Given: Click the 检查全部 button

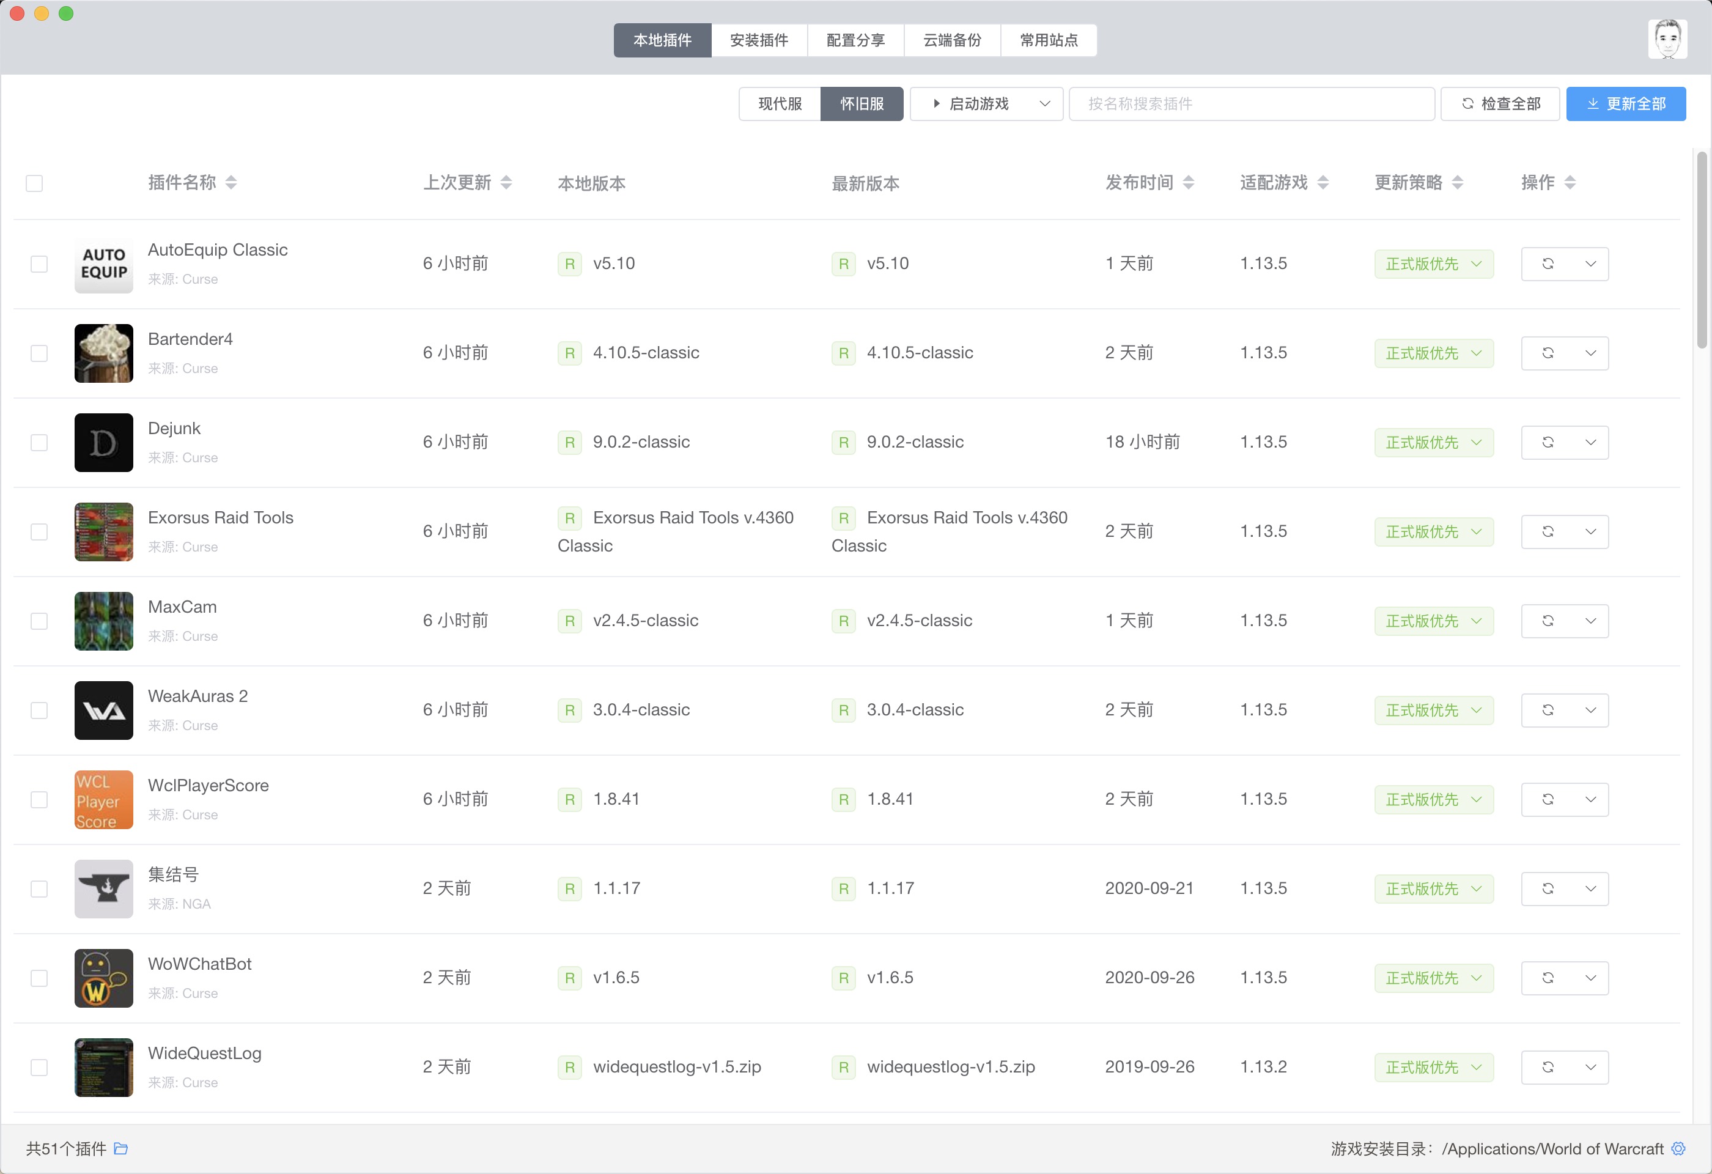Looking at the screenshot, I should (x=1499, y=104).
